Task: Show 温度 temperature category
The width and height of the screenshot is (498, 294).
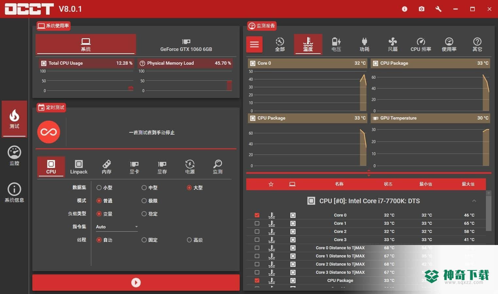Action: pos(308,44)
